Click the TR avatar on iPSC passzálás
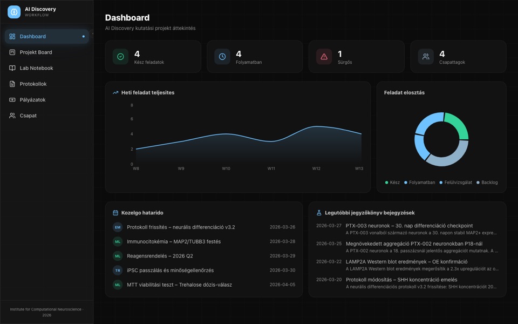The height and width of the screenshot is (324, 518). click(x=118, y=270)
